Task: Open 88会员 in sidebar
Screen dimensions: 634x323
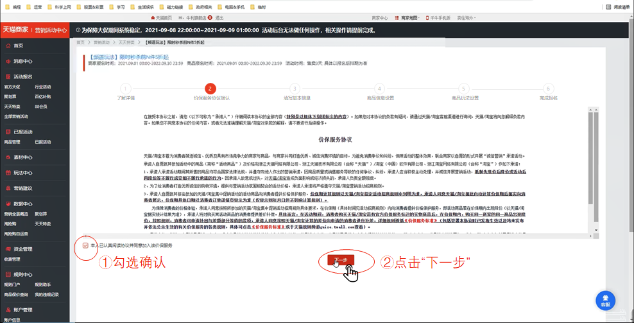Action: click(x=41, y=107)
